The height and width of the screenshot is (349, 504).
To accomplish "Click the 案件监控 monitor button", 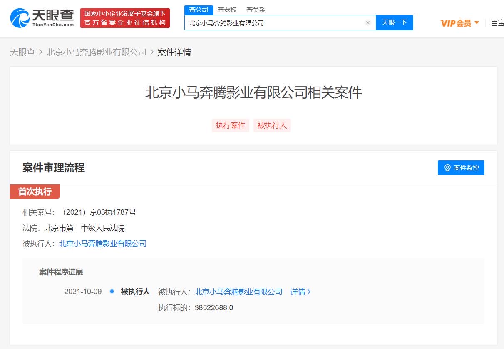I will pos(461,168).
